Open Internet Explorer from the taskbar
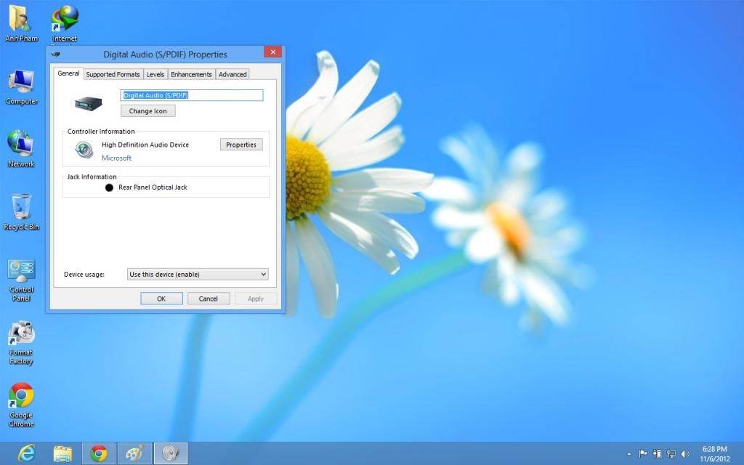Image resolution: width=744 pixels, height=465 pixels. point(27,453)
